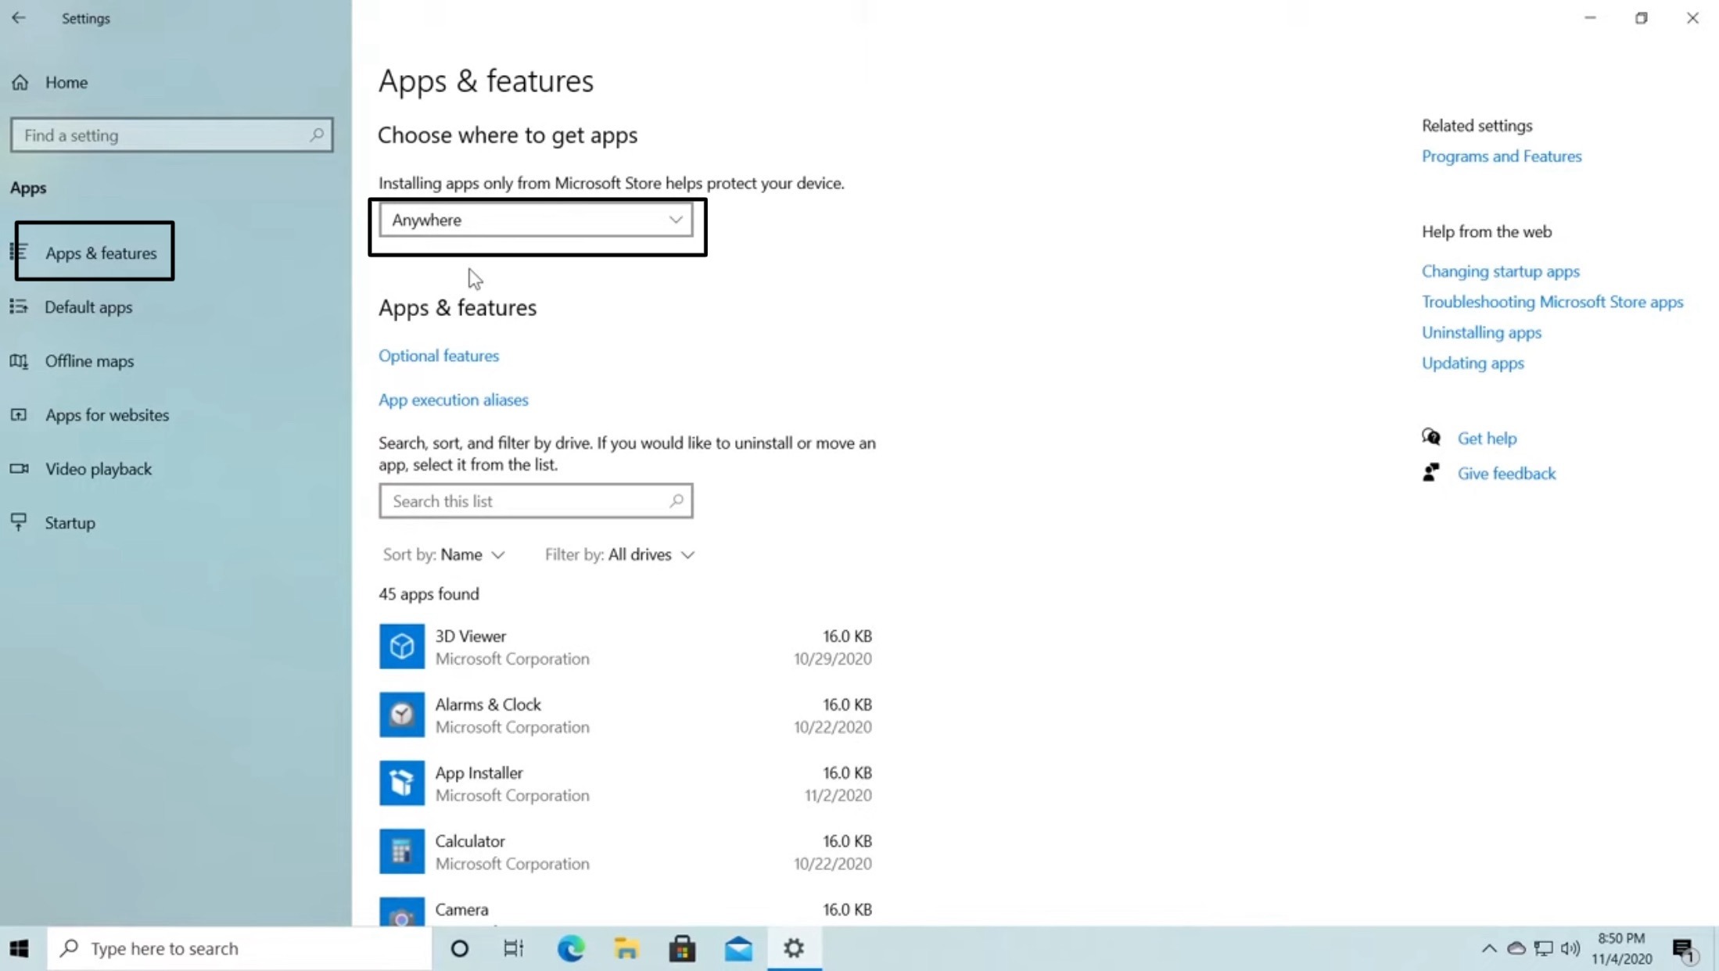Screen dimensions: 1719x971
Task: Click Settings gear on taskbar
Action: pyautogui.click(x=794, y=948)
